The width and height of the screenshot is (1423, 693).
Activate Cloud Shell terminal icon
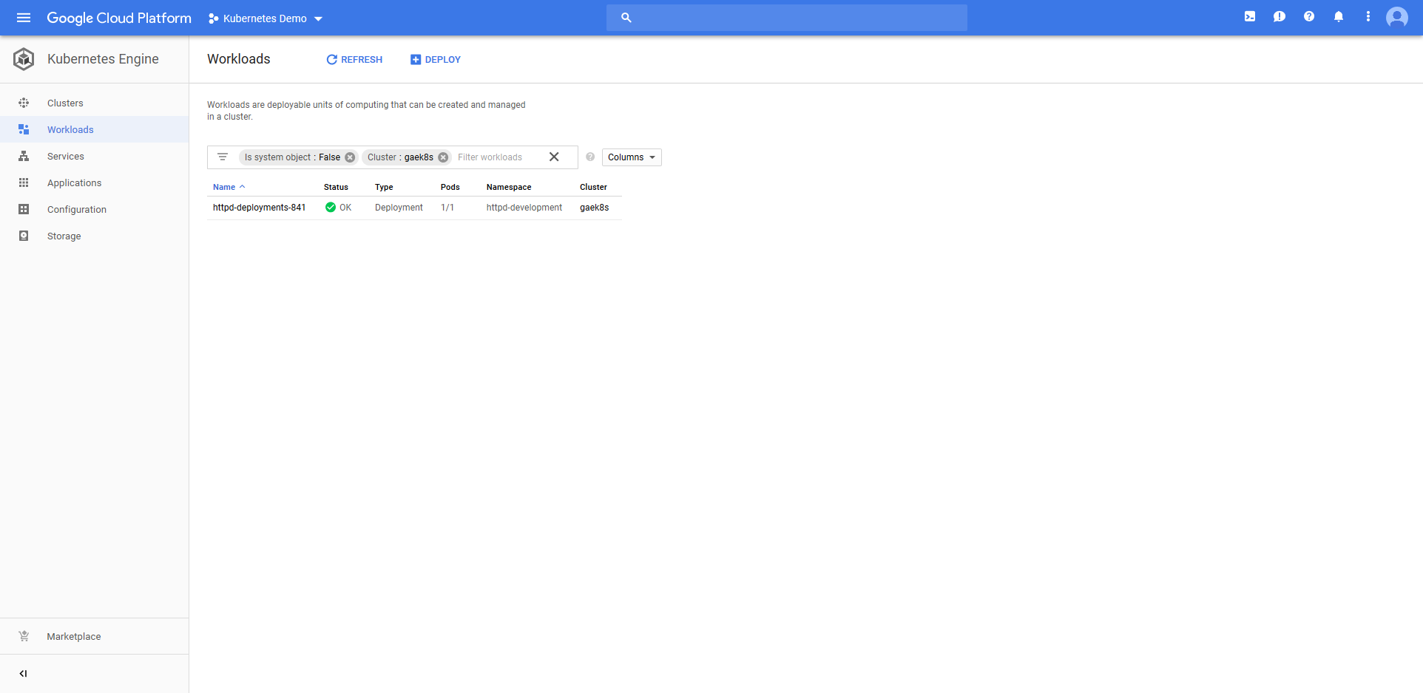(x=1250, y=17)
